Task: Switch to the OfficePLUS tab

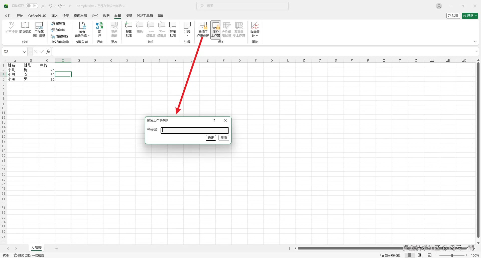Action: (37, 16)
